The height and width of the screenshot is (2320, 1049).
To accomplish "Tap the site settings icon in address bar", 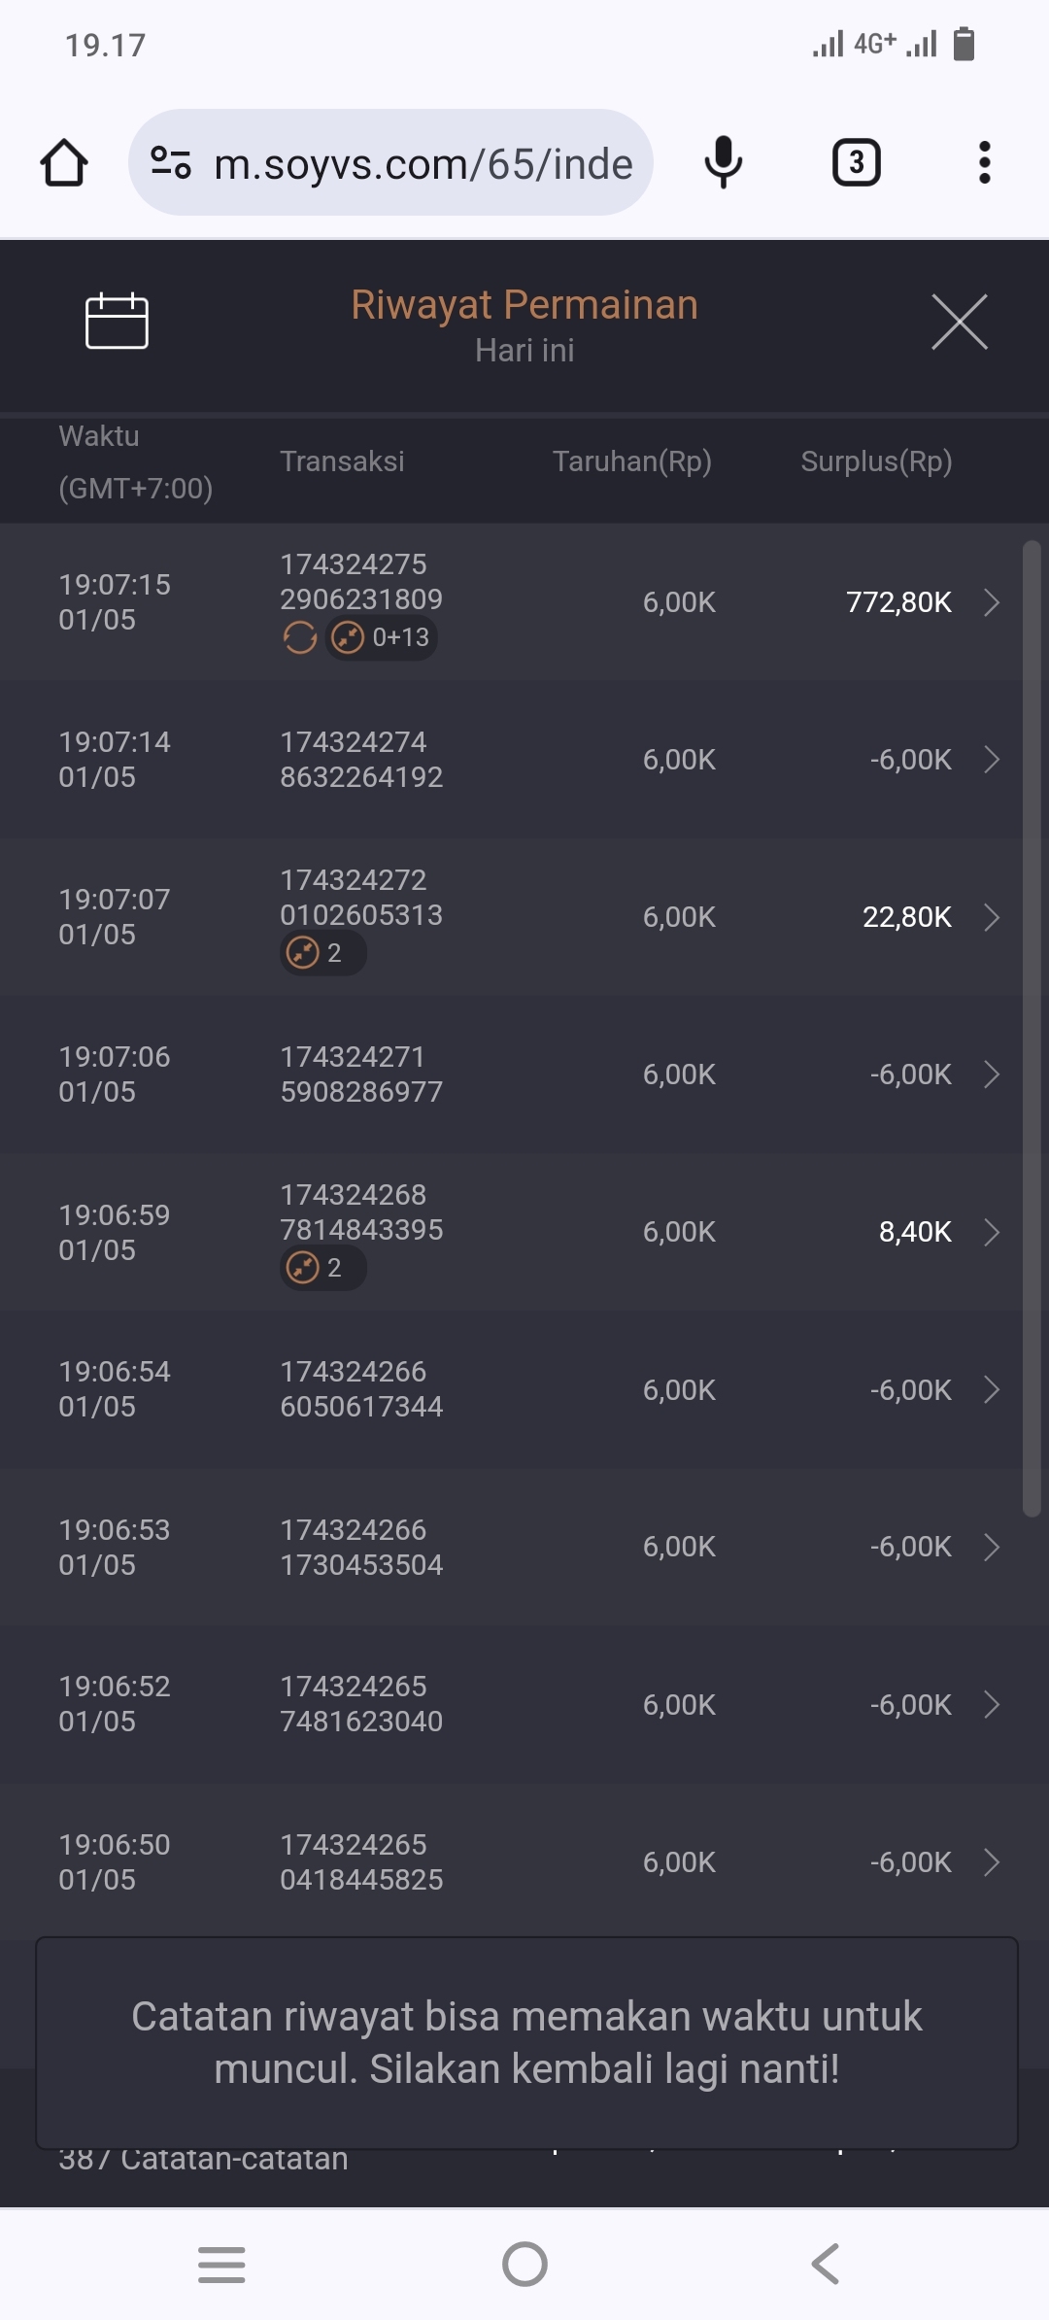I will 171,162.
